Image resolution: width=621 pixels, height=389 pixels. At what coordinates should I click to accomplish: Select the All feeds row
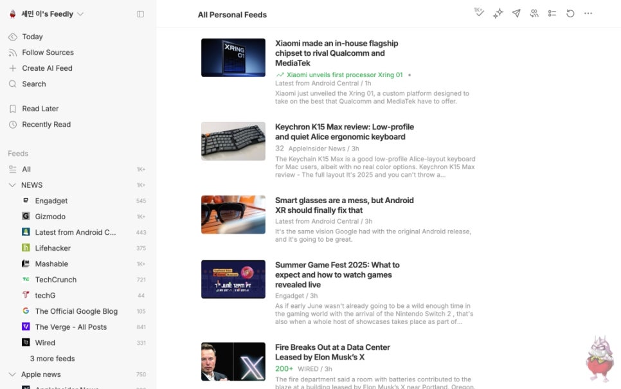78,169
